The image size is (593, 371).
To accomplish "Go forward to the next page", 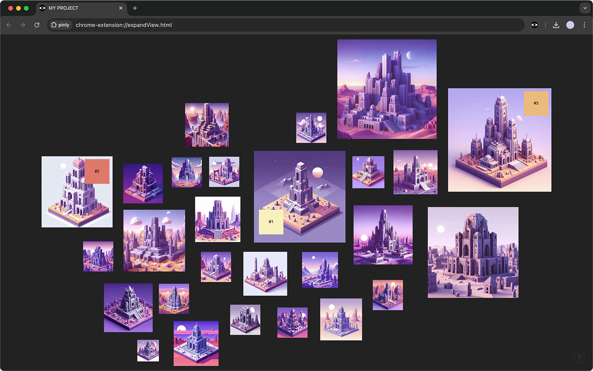I will [x=23, y=25].
